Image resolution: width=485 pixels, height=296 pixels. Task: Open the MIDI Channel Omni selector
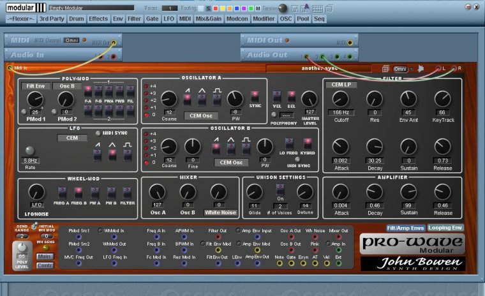71,40
